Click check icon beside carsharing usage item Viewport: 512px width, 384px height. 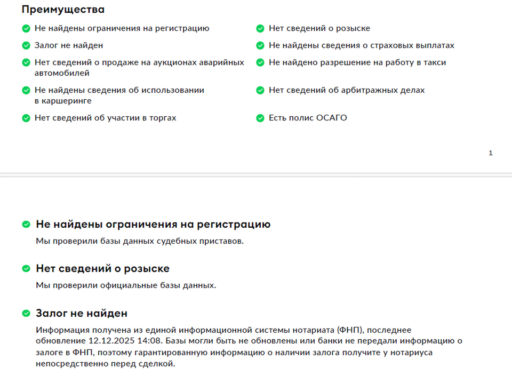26,91
